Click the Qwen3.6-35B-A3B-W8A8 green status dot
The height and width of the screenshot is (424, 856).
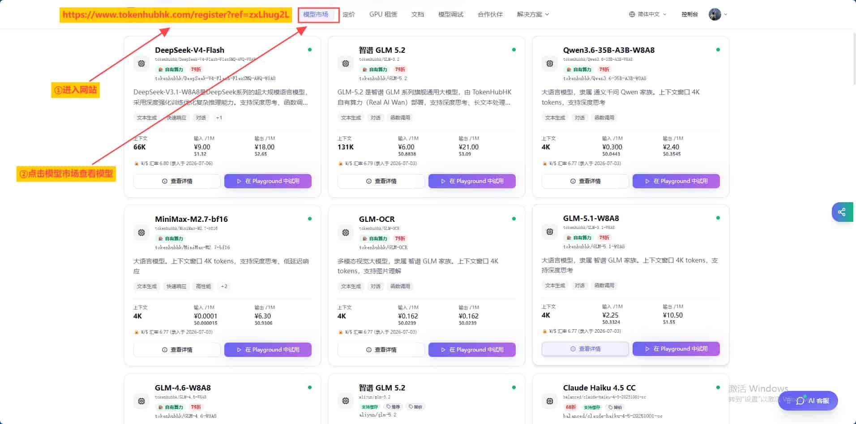718,50
